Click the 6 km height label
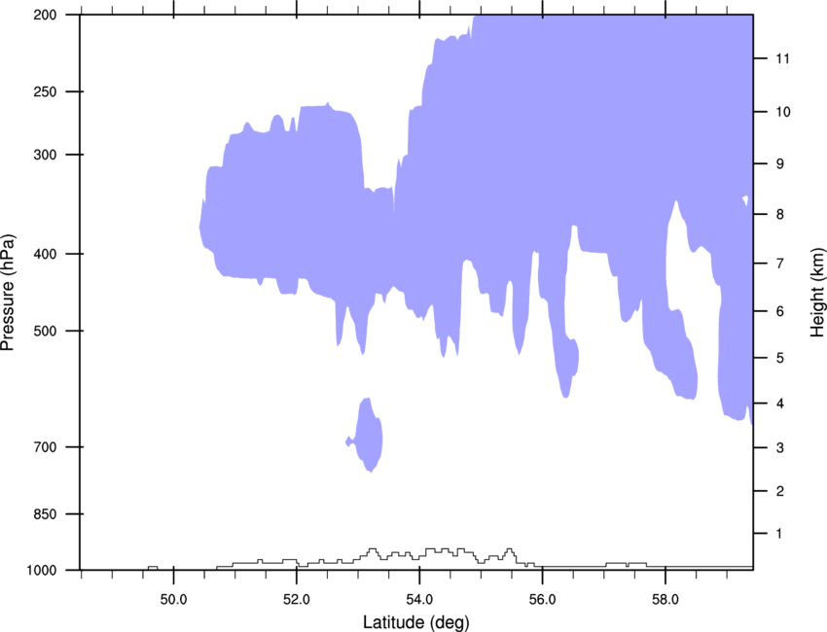 coord(780,311)
